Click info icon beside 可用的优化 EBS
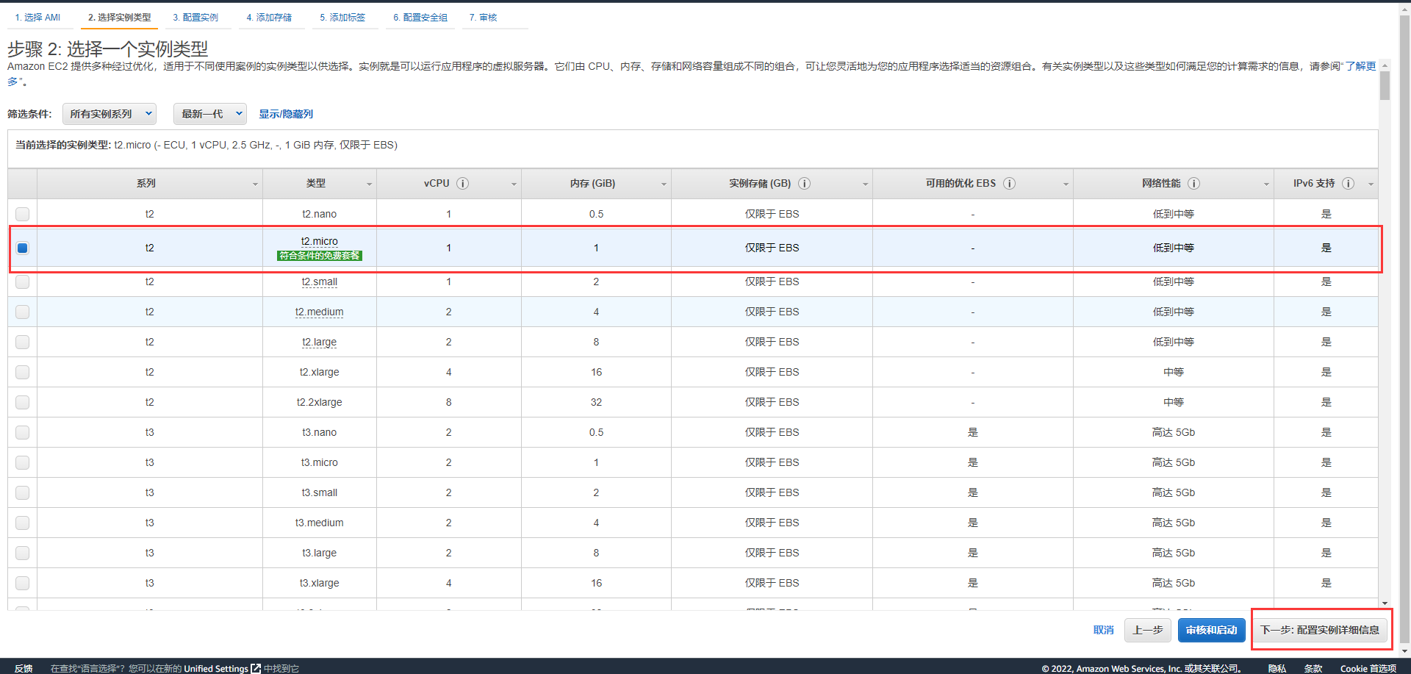 click(x=1009, y=184)
